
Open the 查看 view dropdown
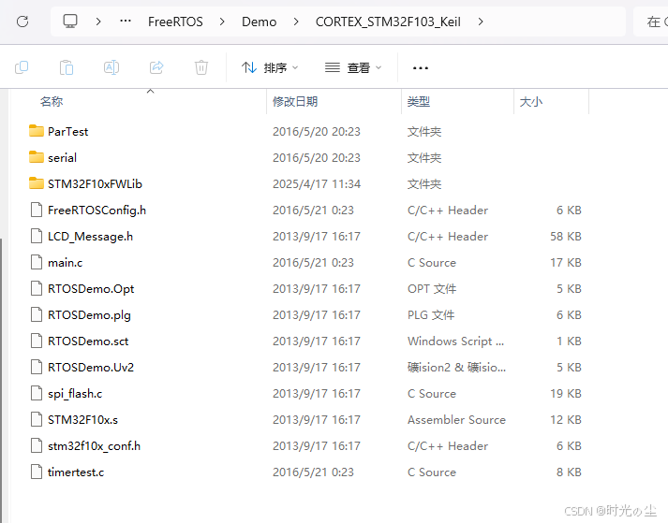pyautogui.click(x=353, y=67)
